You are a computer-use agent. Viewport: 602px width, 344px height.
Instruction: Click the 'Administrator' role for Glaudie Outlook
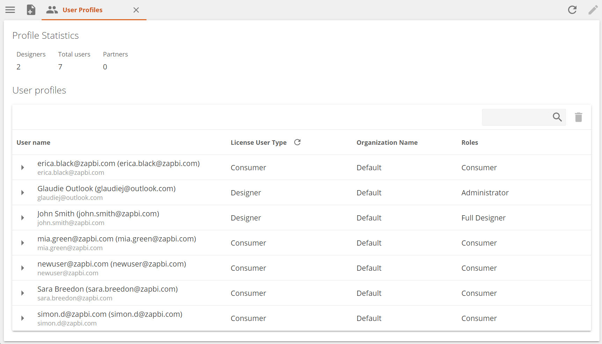485,193
